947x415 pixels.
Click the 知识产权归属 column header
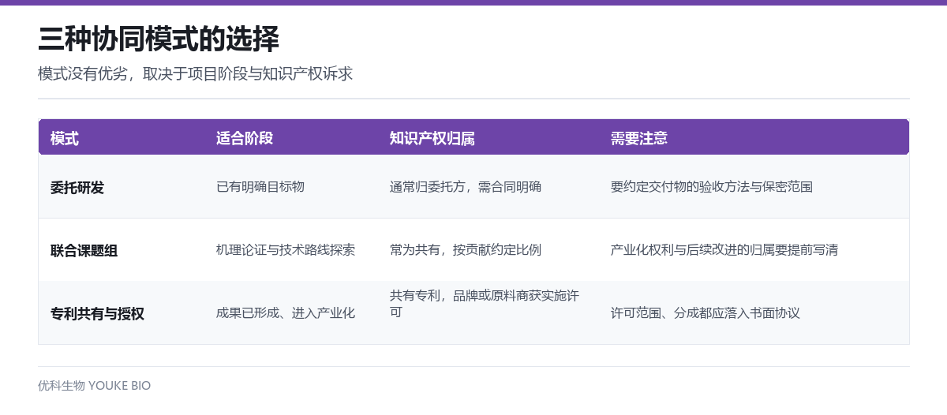coord(432,138)
